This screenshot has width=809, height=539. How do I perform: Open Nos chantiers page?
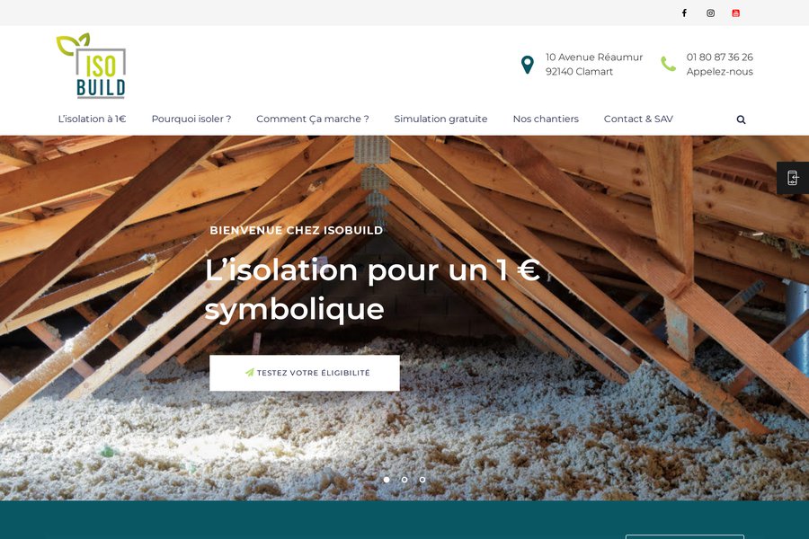pos(546,119)
